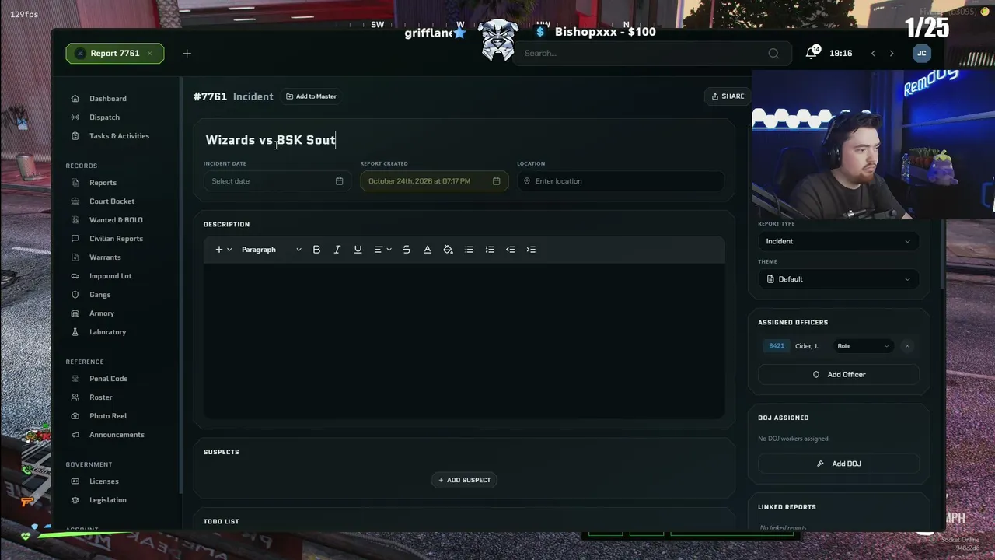
Task: Open Dispatch in the sidebar
Action: click(104, 117)
